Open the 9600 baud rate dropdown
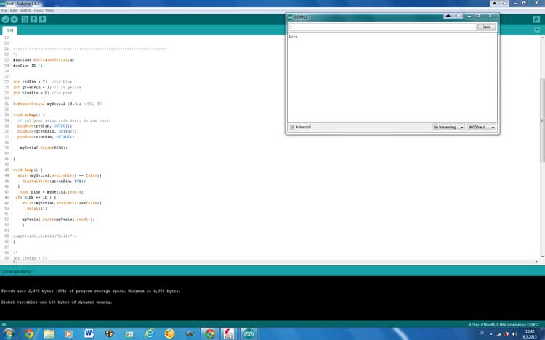 coord(481,128)
